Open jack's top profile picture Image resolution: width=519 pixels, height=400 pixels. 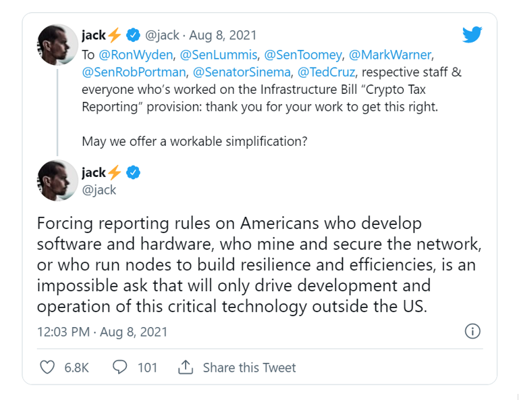click(x=57, y=45)
